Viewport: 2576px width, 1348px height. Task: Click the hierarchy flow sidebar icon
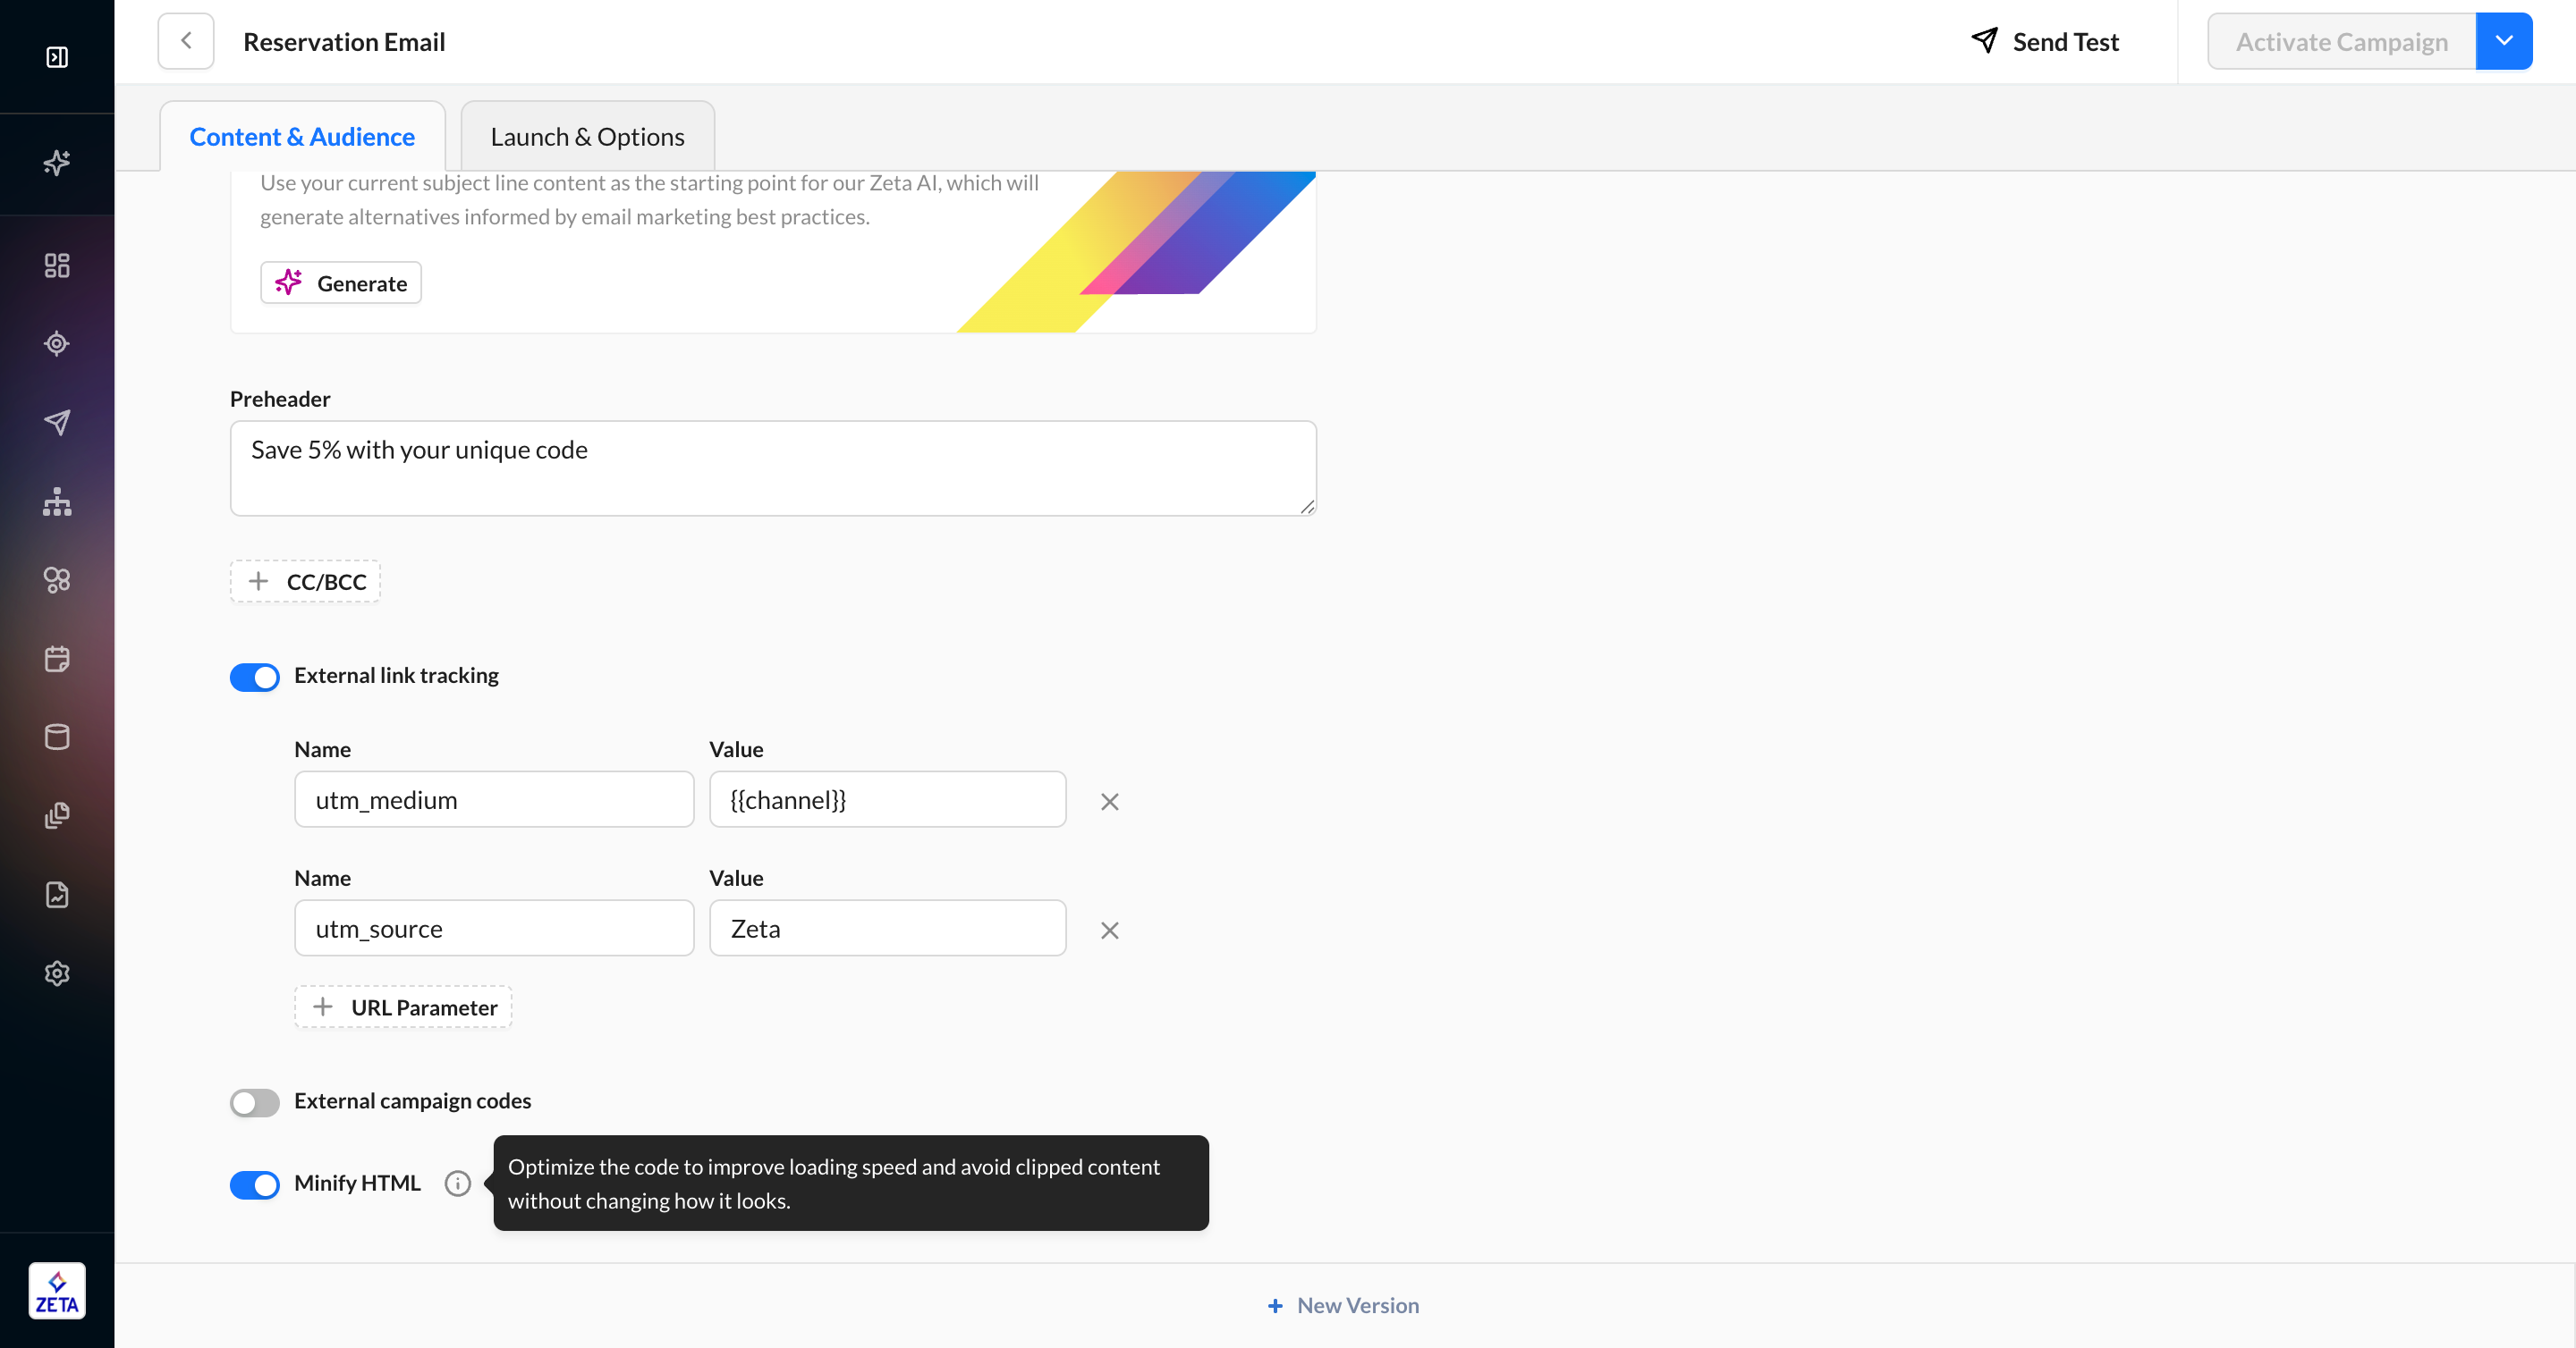click(57, 501)
